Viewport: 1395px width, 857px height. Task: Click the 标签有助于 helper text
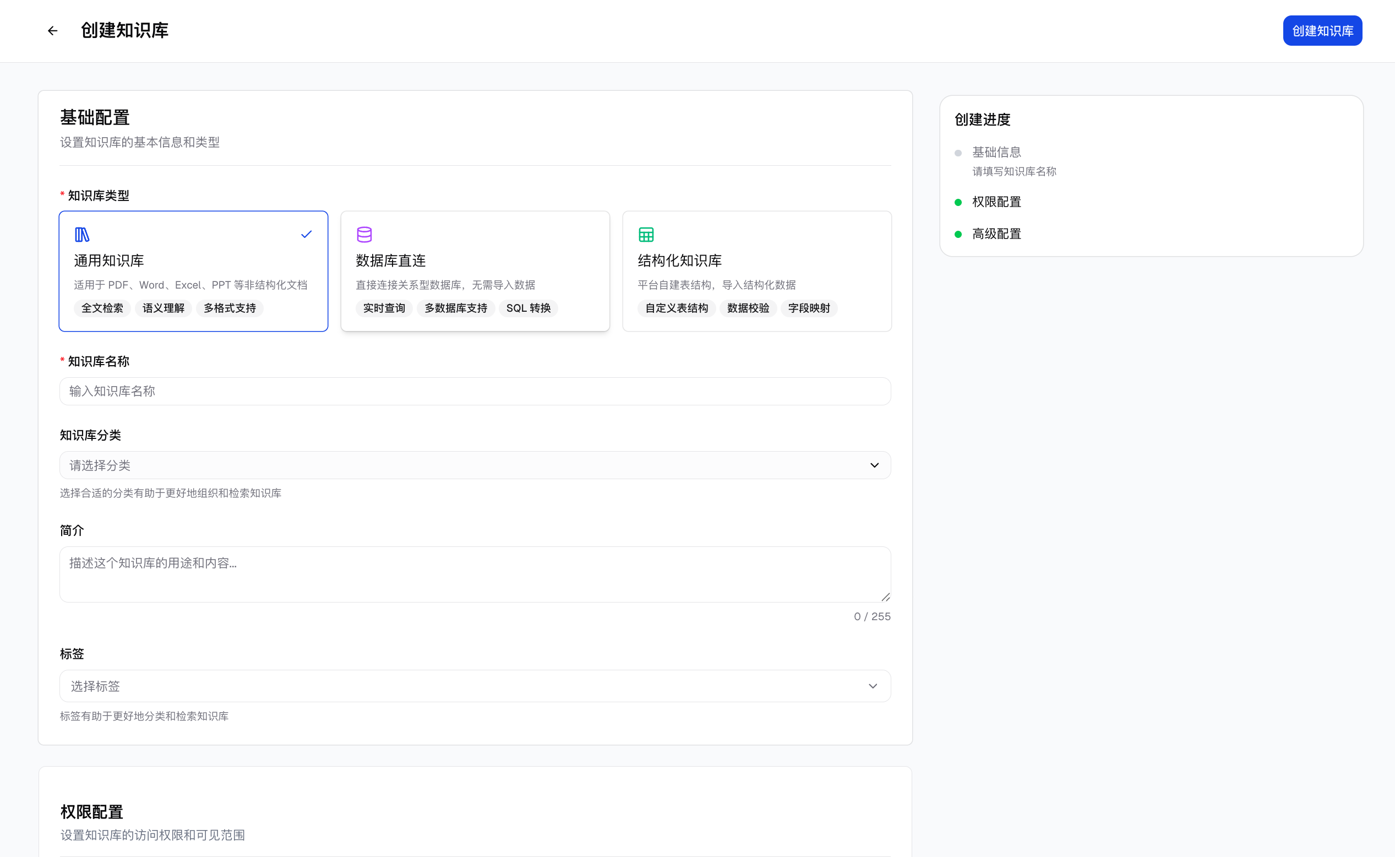pyautogui.click(x=144, y=716)
